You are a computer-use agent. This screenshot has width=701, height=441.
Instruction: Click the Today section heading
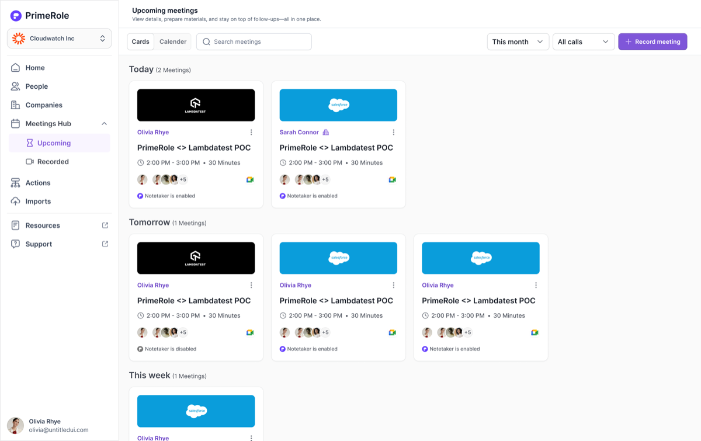click(141, 70)
